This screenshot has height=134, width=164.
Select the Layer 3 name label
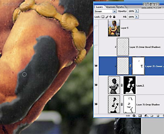coord(140,86)
